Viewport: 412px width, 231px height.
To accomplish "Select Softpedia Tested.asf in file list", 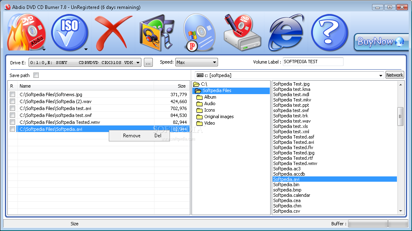I will coord(294,137).
